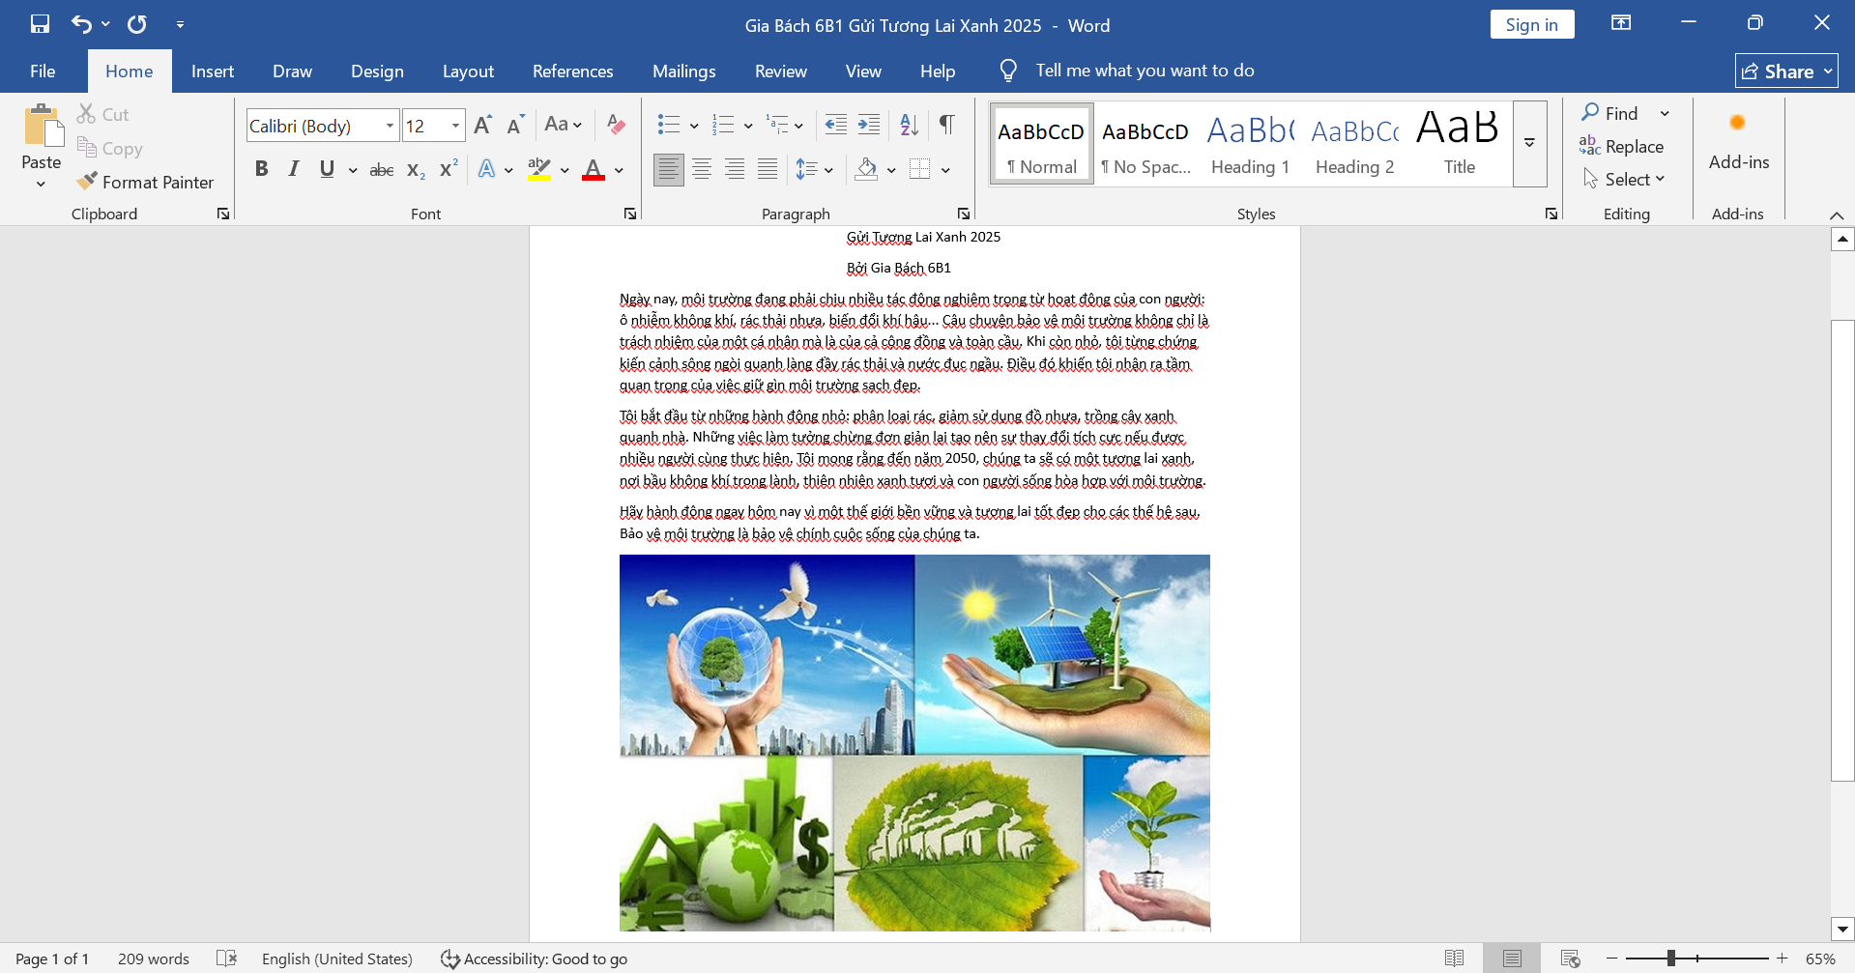Toggle Italic formatting
The image size is (1855, 973).
click(294, 169)
